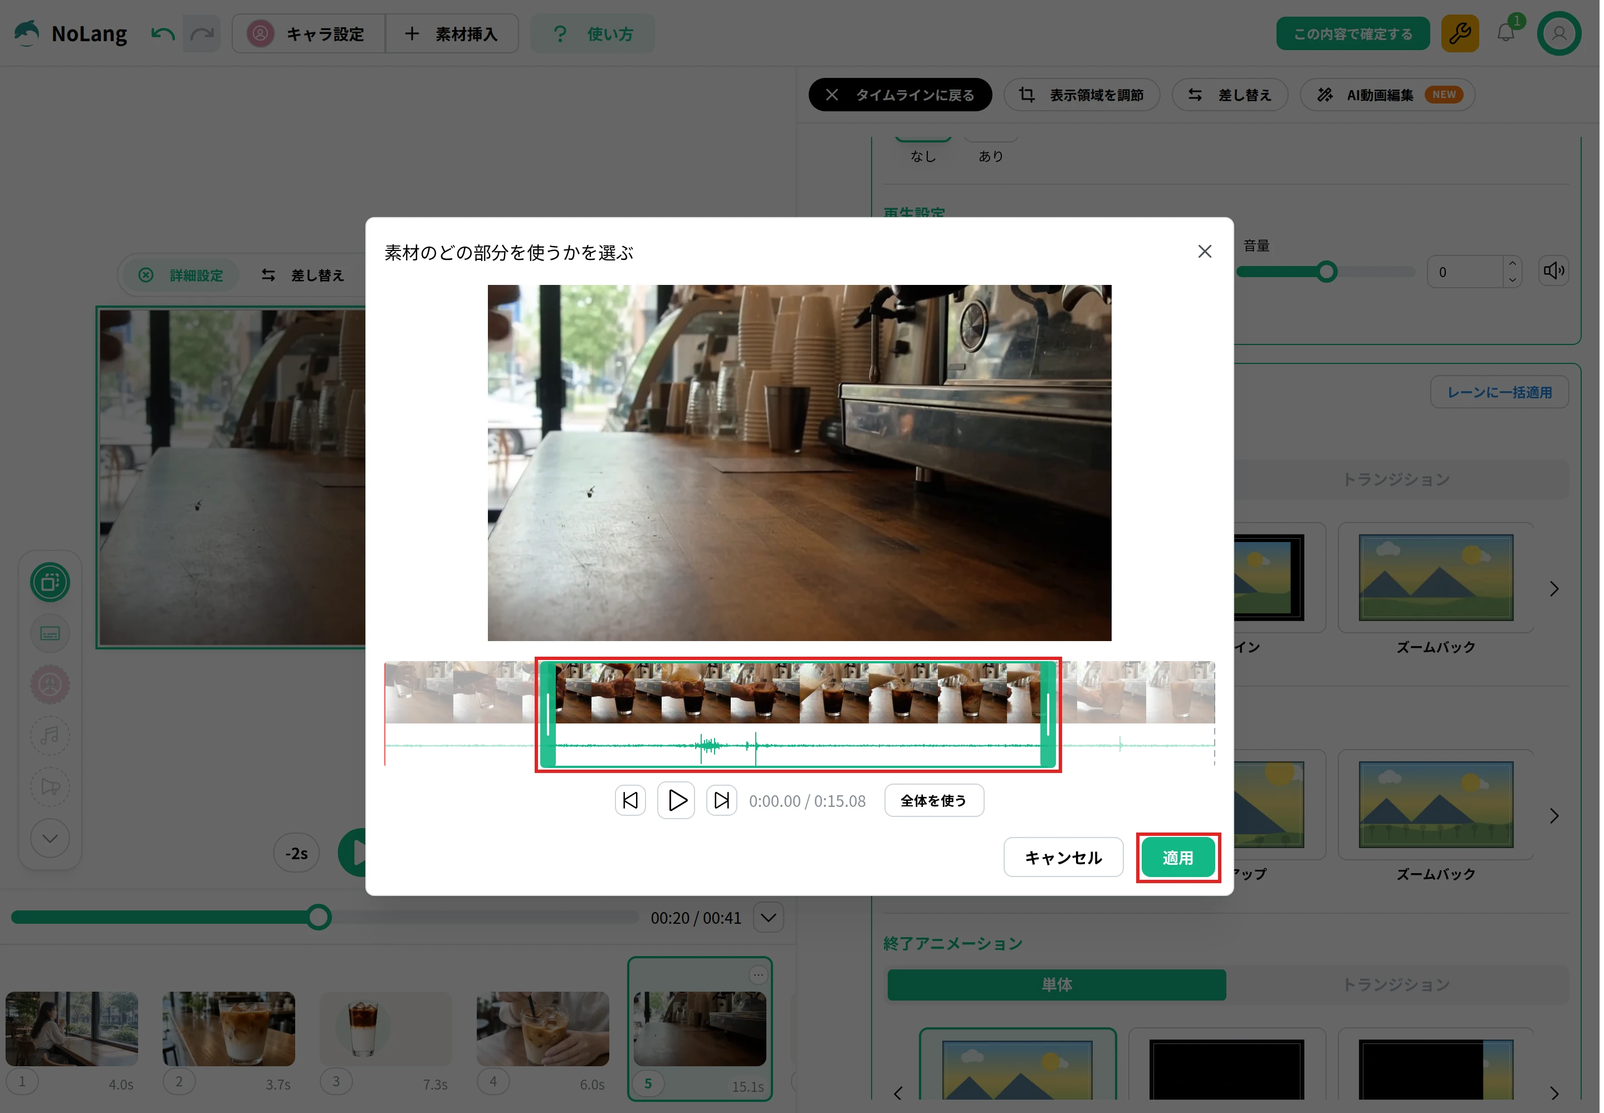The width and height of the screenshot is (1604, 1113).
Task: Switch to the 単体 end animation tab
Action: 1057,984
